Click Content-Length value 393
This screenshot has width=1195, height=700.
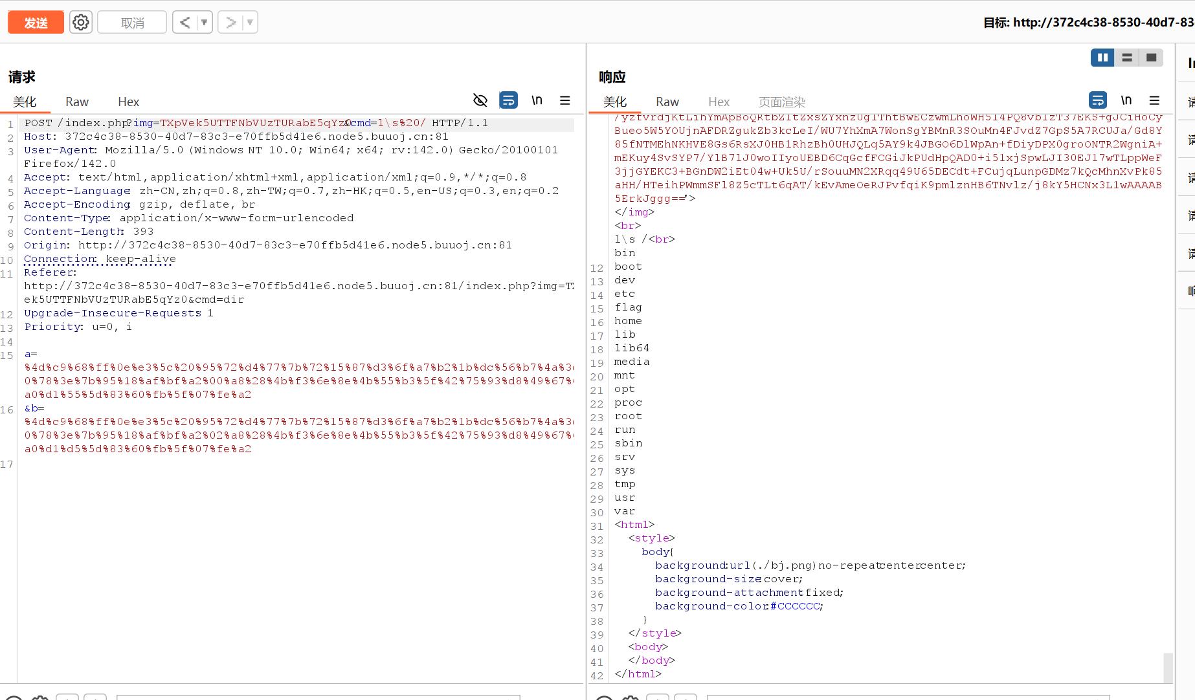(143, 232)
